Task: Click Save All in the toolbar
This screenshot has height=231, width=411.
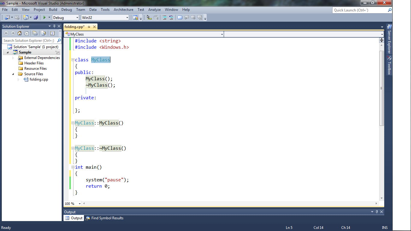Action: 36,17
